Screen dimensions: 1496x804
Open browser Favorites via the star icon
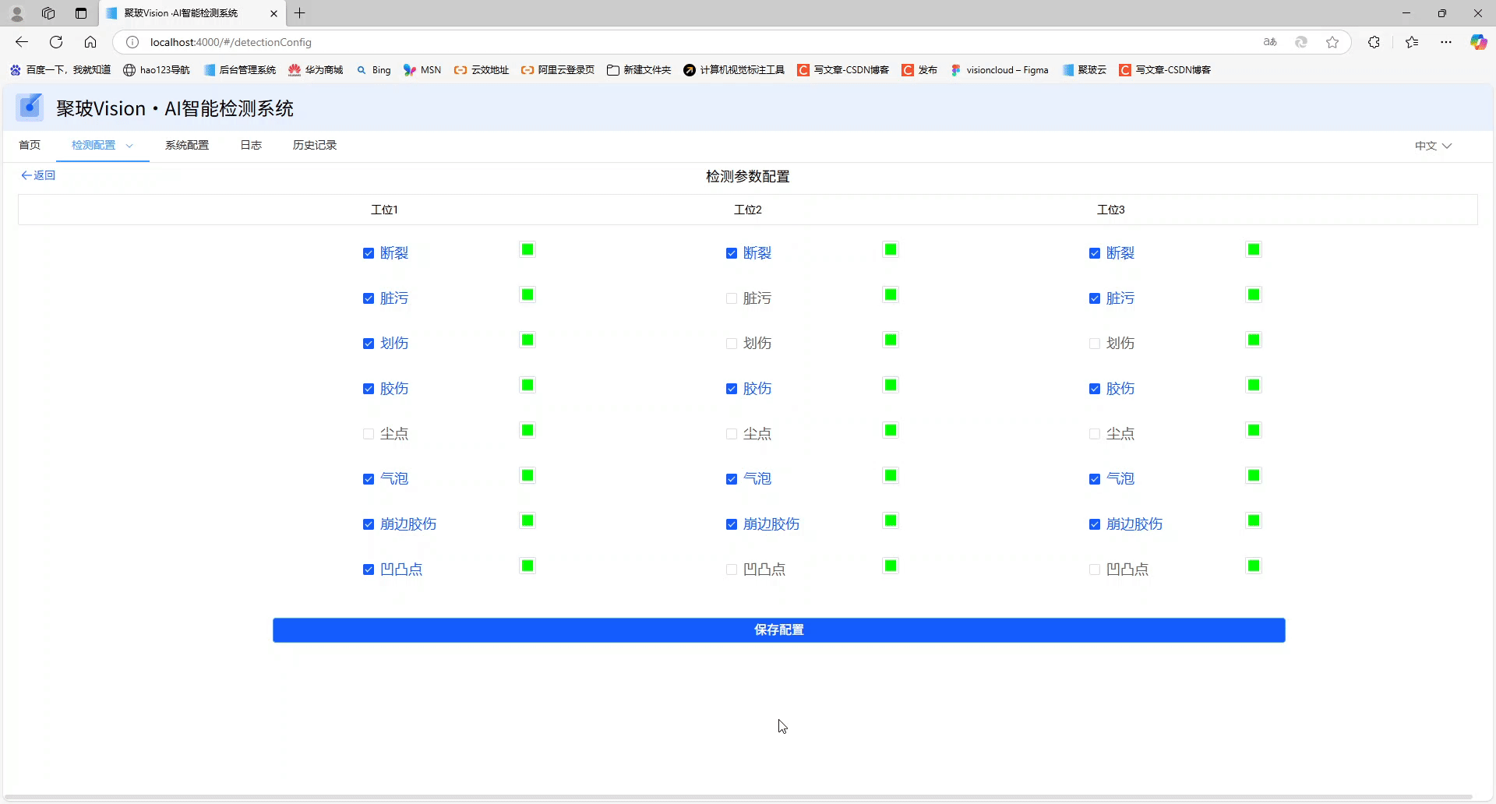(1411, 42)
